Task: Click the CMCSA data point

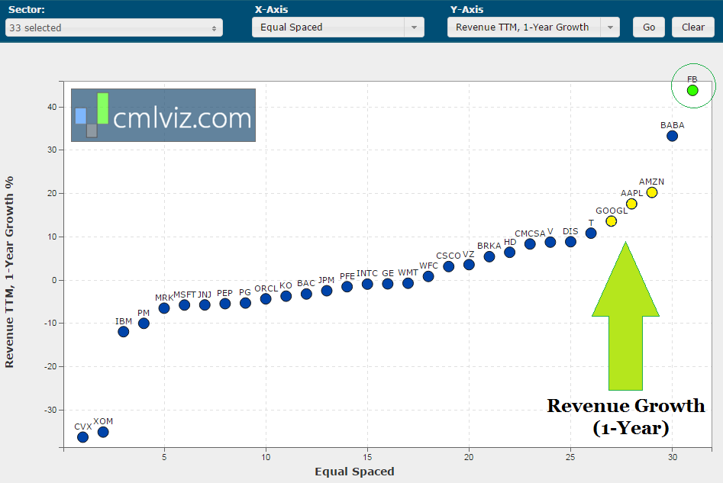Action: tap(530, 244)
